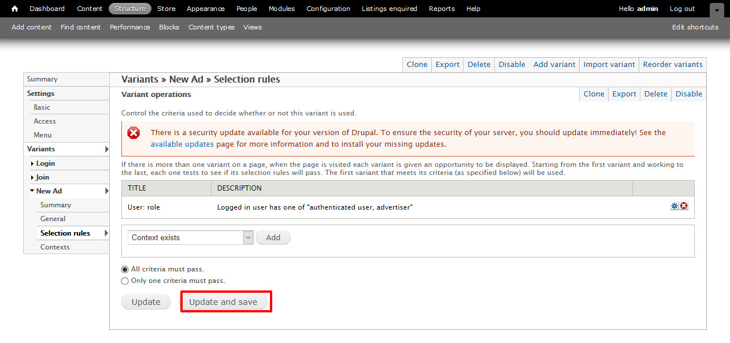Open the Configuration menu
Viewport: 730px width, 343px height.
pos(328,9)
